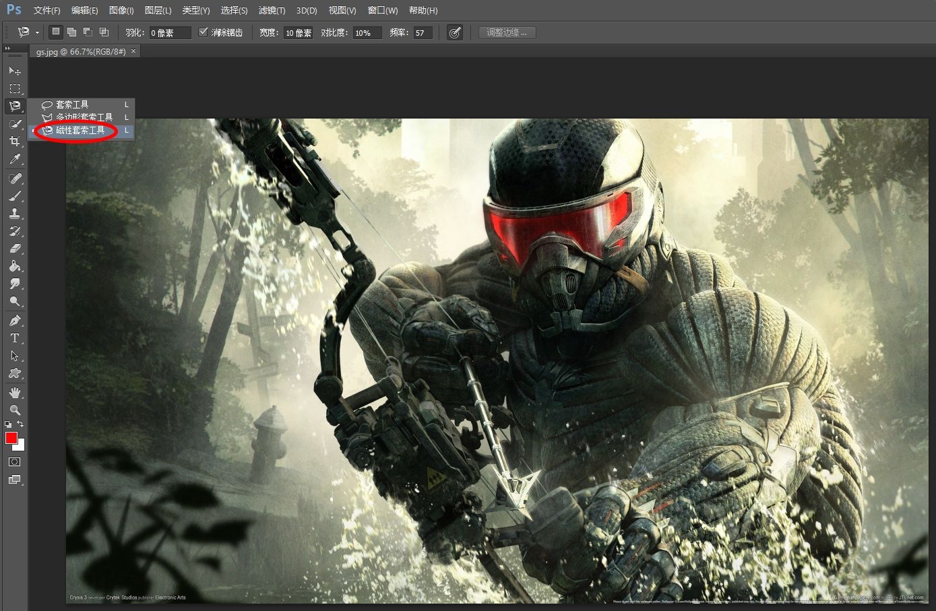Screen dimensions: 936x611
Task: Select the Path Selection tool
Action: point(14,356)
